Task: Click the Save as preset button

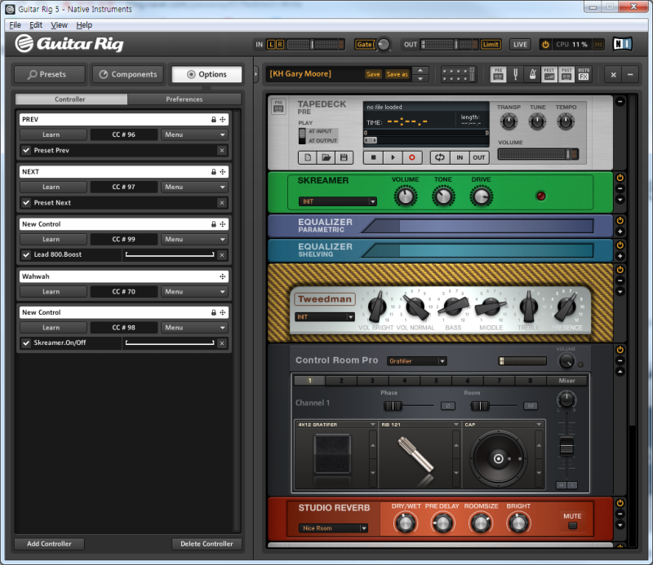Action: [x=397, y=74]
